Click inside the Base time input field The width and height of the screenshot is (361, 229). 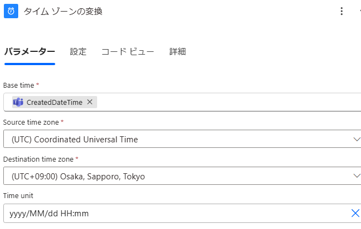click(x=221, y=102)
